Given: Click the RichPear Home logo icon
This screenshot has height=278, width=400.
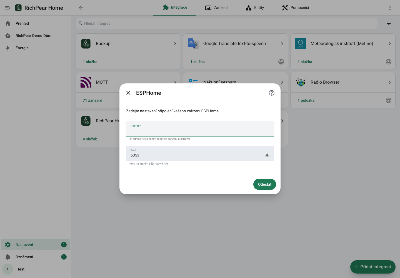Looking at the screenshot, I should click(18, 8).
